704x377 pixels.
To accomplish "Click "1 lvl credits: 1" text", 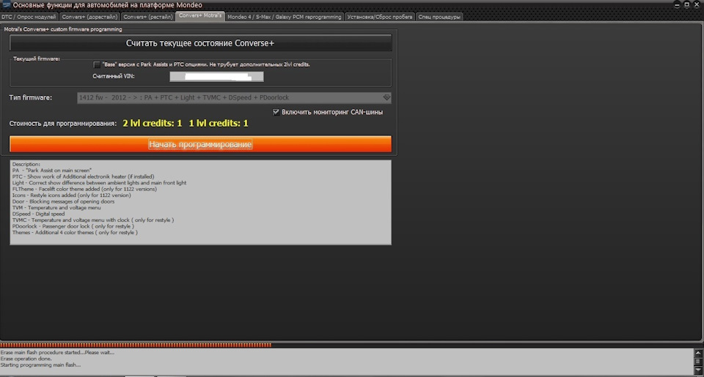I will click(219, 123).
